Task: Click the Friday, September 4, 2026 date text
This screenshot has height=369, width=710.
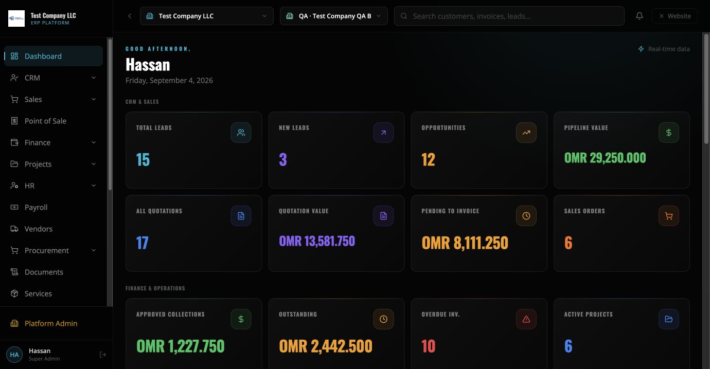Action: [x=169, y=80]
